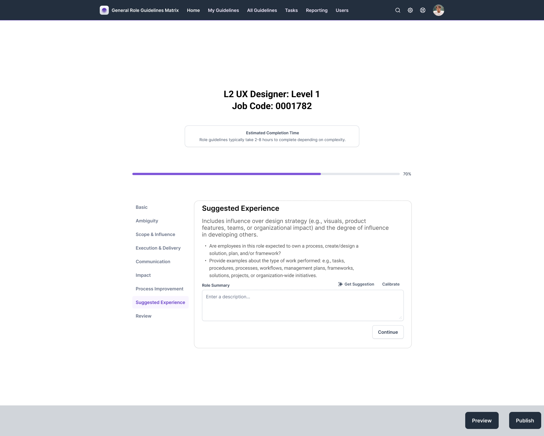Click the 70% progress label

point(407,174)
